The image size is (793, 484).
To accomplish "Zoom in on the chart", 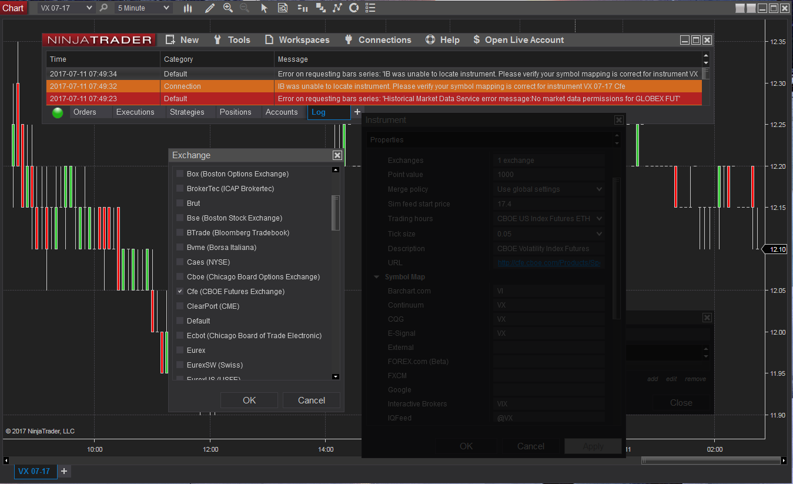I will (x=228, y=8).
